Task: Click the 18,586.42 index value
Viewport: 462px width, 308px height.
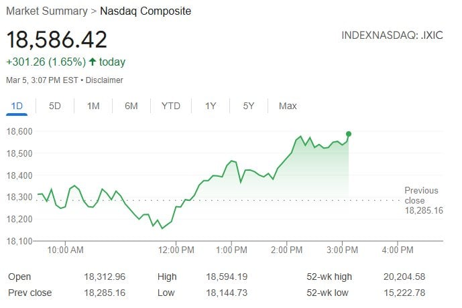Action: (57, 40)
